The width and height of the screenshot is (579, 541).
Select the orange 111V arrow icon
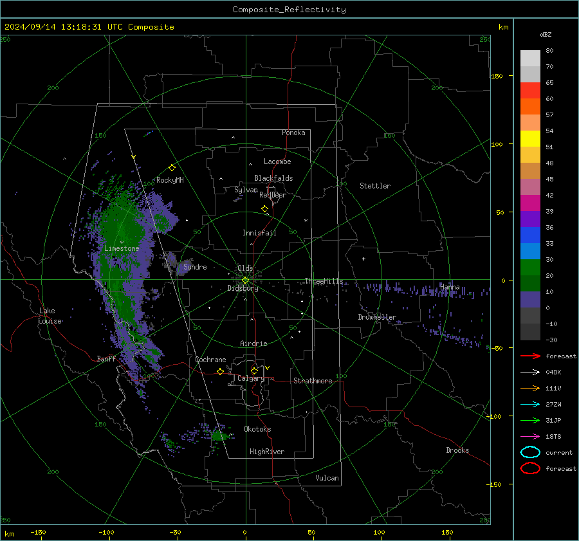(x=530, y=388)
